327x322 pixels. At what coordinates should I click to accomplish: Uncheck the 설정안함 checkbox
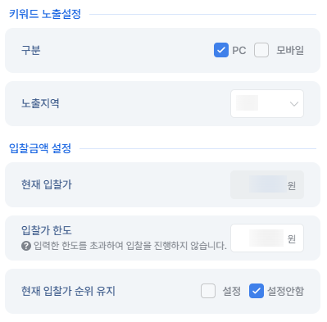tap(257, 291)
